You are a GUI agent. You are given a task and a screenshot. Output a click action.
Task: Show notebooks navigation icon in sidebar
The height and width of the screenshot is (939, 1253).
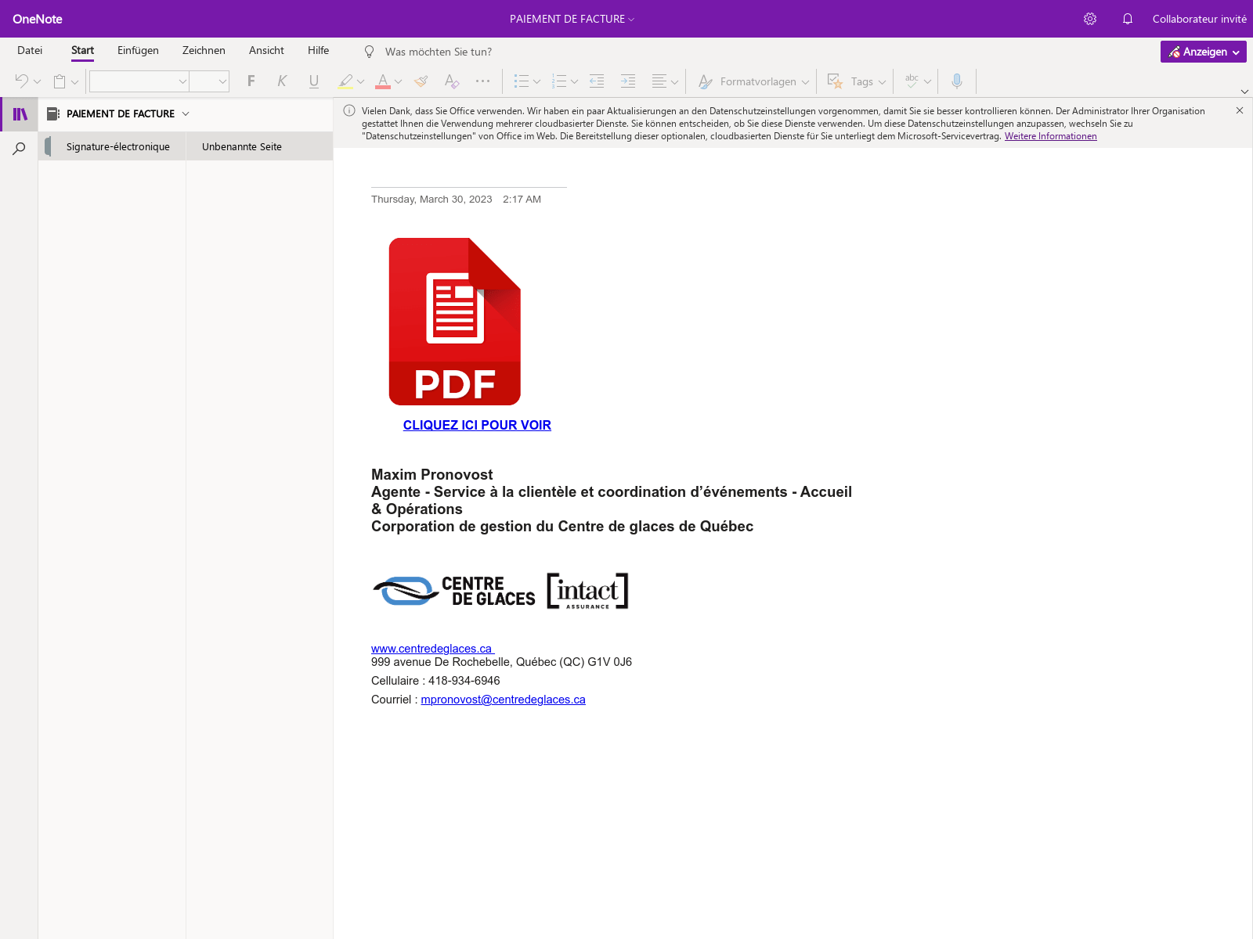pyautogui.click(x=20, y=114)
